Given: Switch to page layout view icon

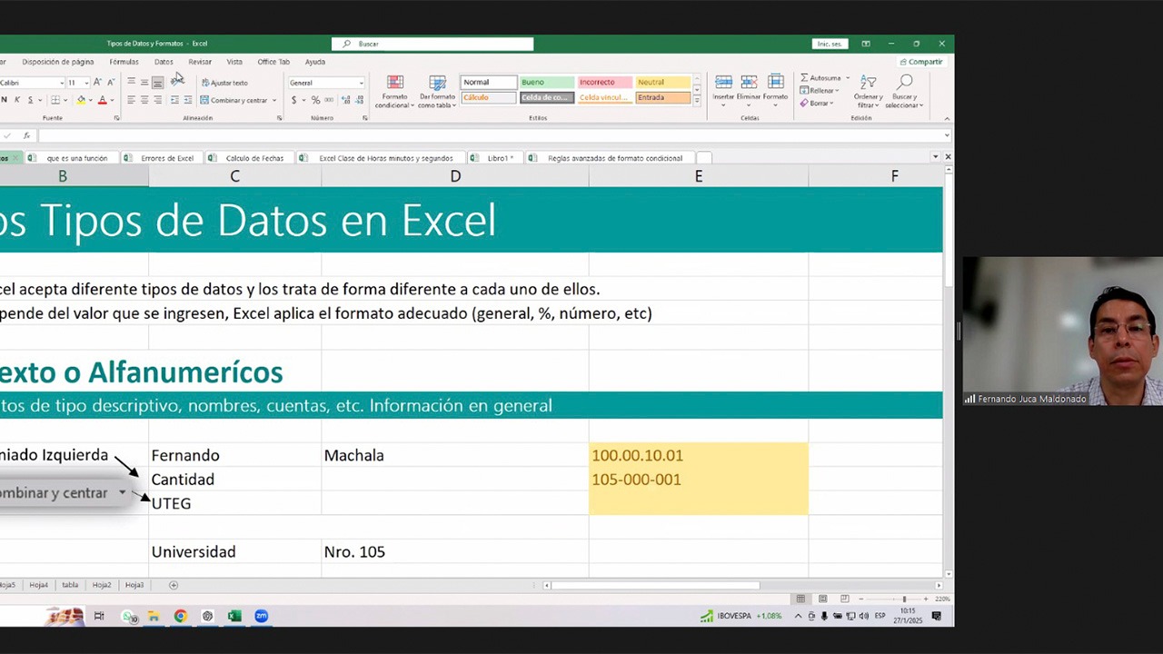Looking at the screenshot, I should click(822, 599).
